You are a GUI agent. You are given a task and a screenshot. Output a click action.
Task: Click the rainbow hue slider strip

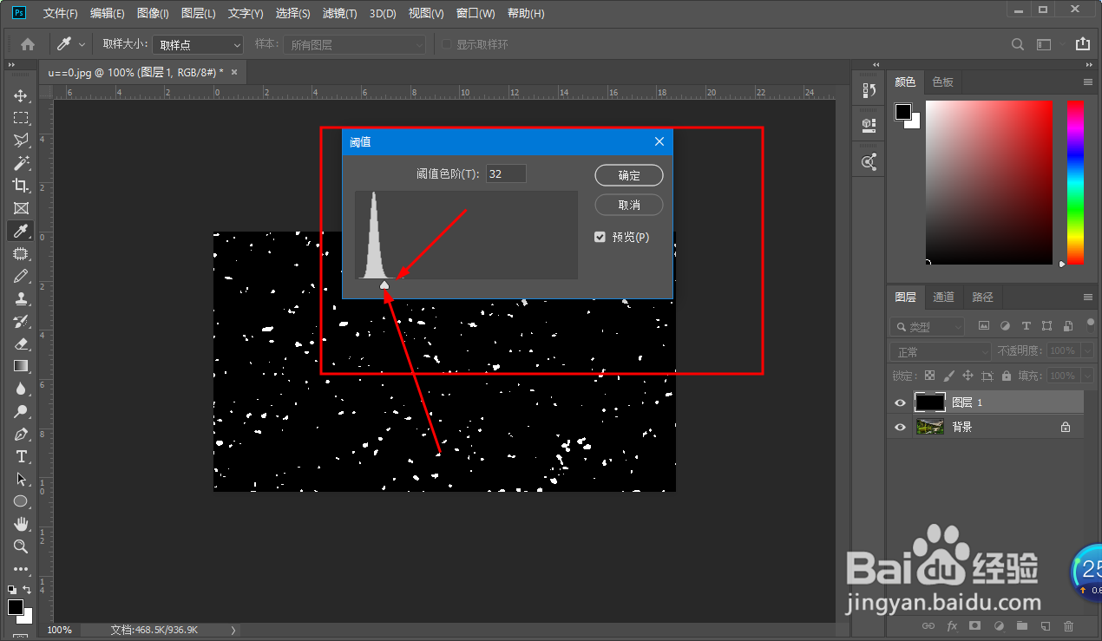[1075, 182]
